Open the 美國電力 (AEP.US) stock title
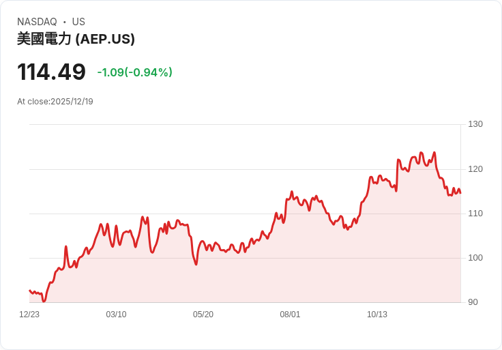 [x=76, y=39]
